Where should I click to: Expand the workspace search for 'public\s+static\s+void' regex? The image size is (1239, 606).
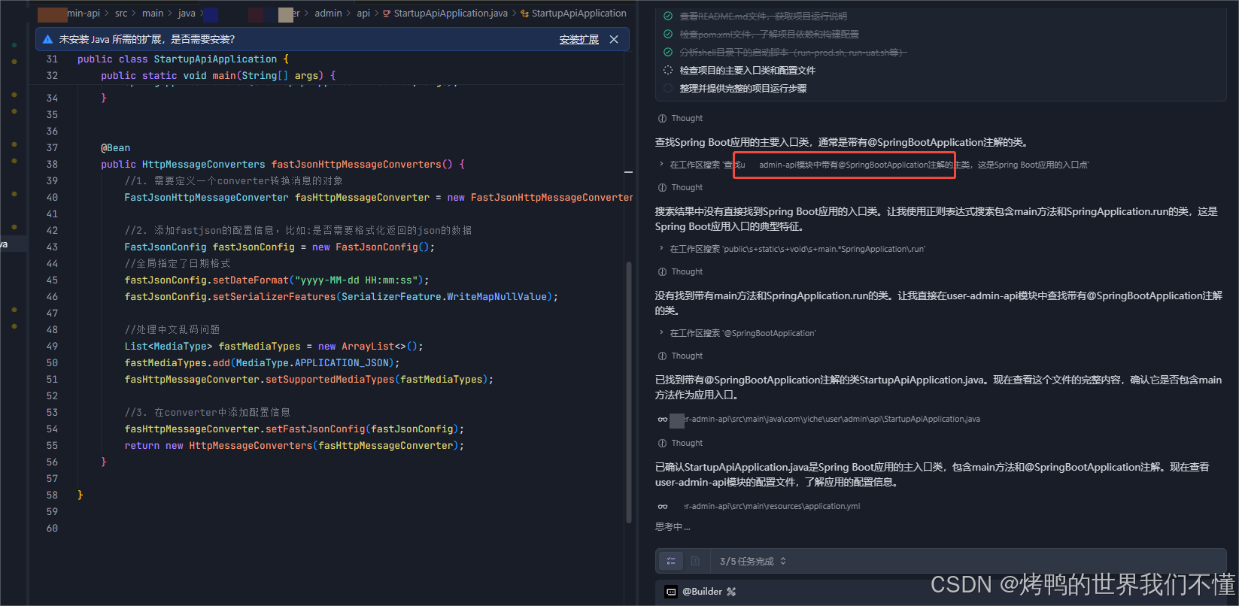pos(792,249)
